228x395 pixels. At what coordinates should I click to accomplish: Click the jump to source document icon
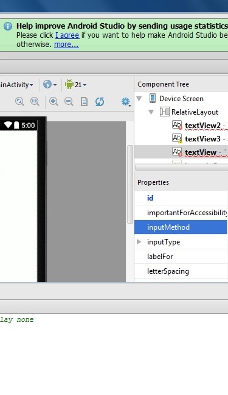[84, 102]
